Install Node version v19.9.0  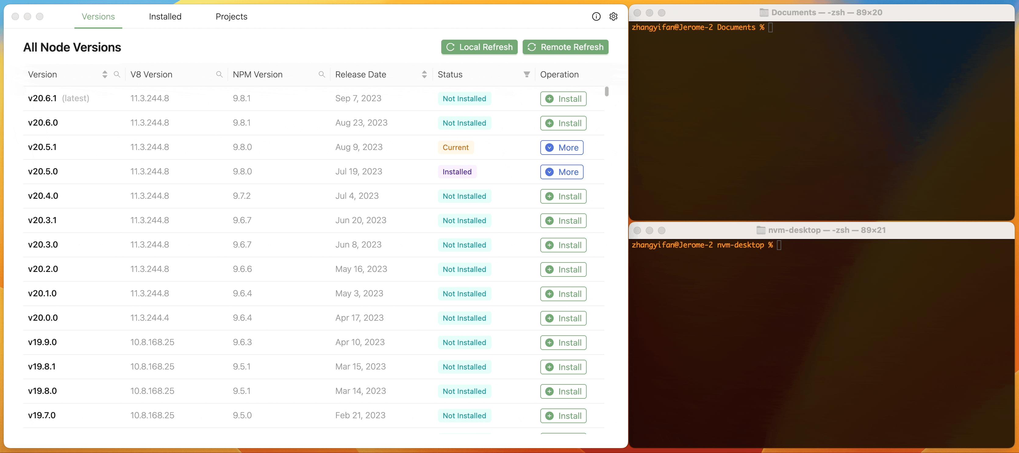[563, 342]
